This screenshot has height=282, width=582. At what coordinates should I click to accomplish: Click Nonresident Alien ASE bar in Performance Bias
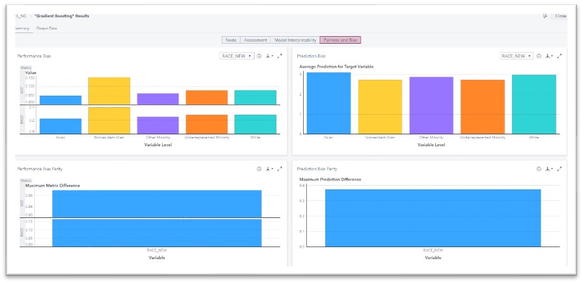109,91
